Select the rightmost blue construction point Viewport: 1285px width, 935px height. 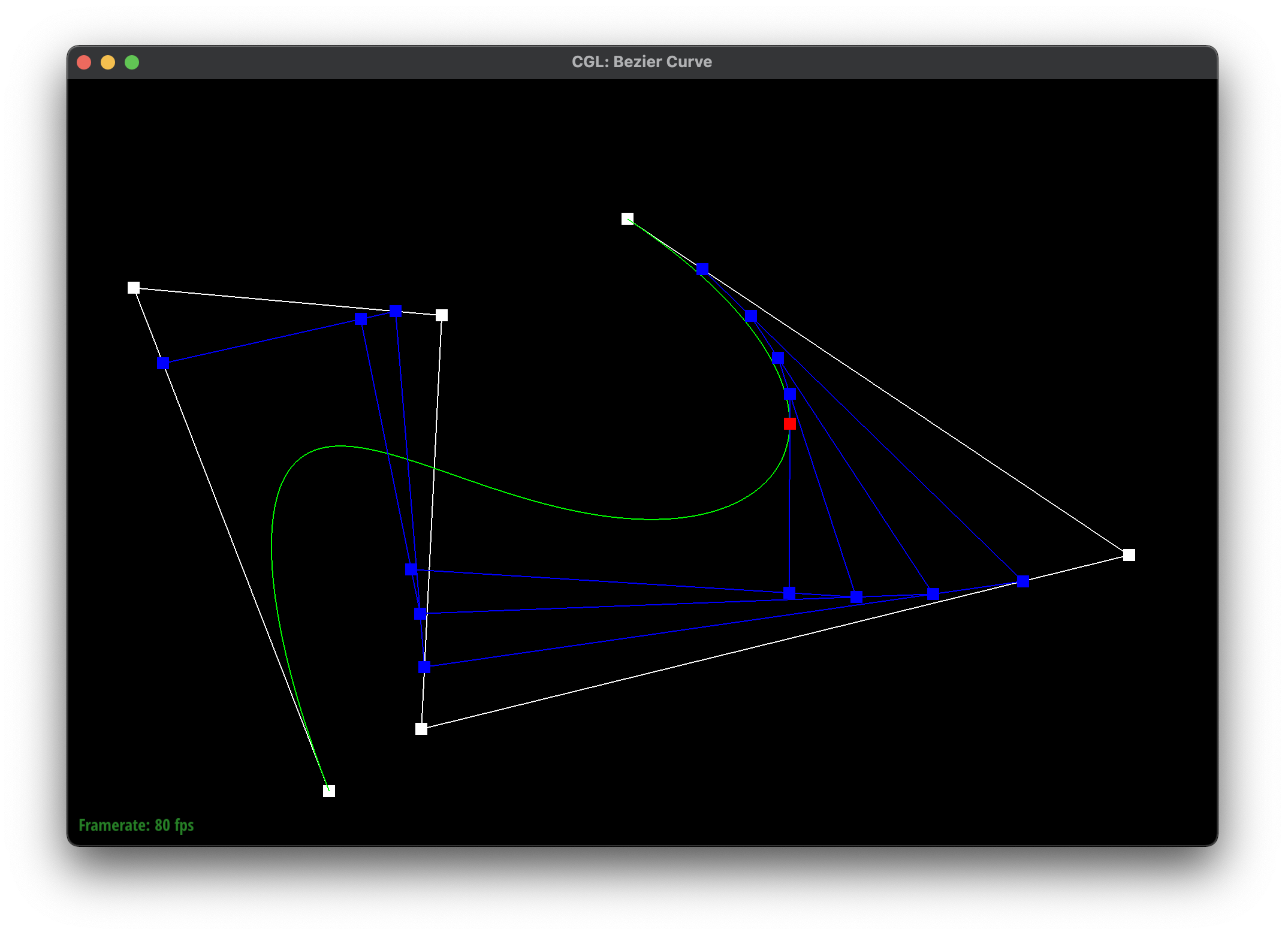1022,581
